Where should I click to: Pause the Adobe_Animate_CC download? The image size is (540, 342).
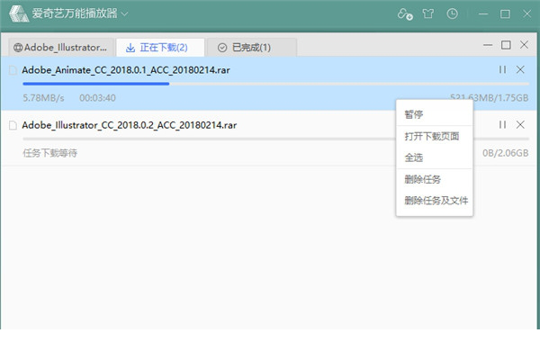[x=502, y=69]
